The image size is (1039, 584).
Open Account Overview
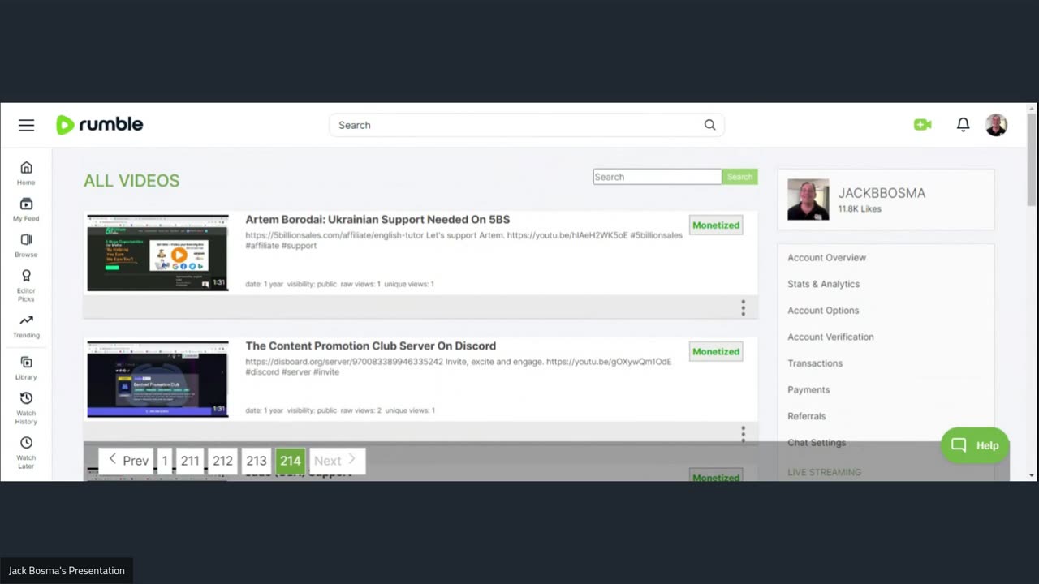click(x=826, y=257)
